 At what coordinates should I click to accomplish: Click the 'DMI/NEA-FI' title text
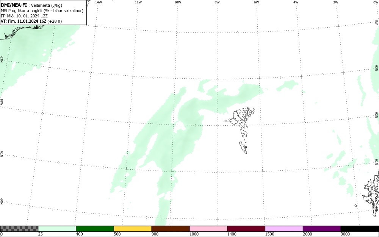click(14, 5)
